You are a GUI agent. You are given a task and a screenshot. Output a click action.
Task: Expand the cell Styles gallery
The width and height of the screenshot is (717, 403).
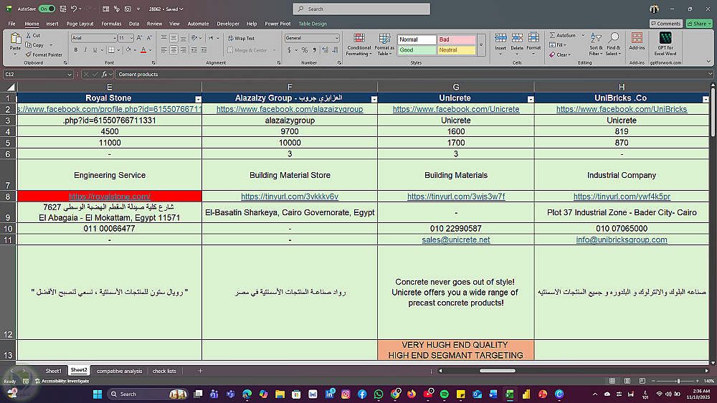coord(481,45)
